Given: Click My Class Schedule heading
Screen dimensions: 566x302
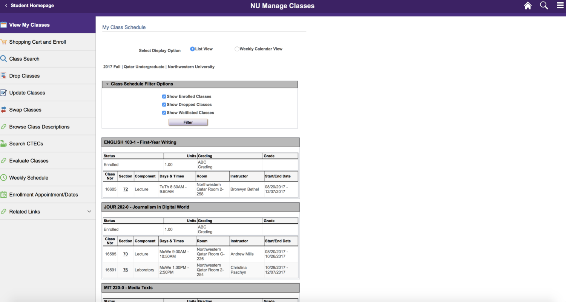Looking at the screenshot, I should point(124,27).
